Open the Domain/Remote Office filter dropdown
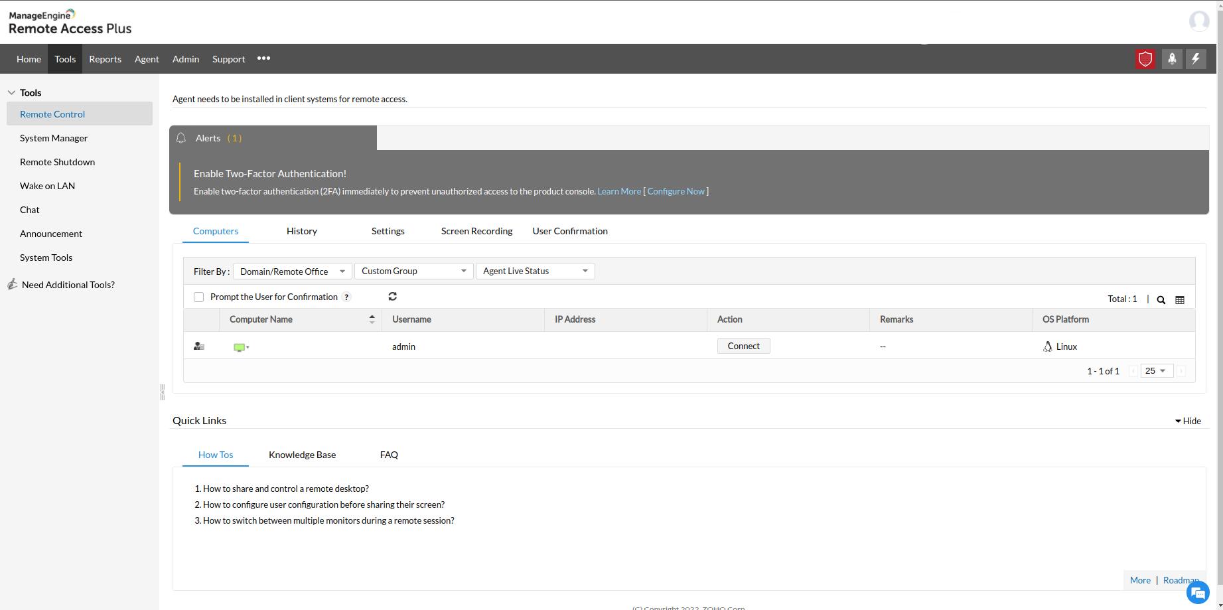Screen dimensions: 1223x610 pos(293,271)
